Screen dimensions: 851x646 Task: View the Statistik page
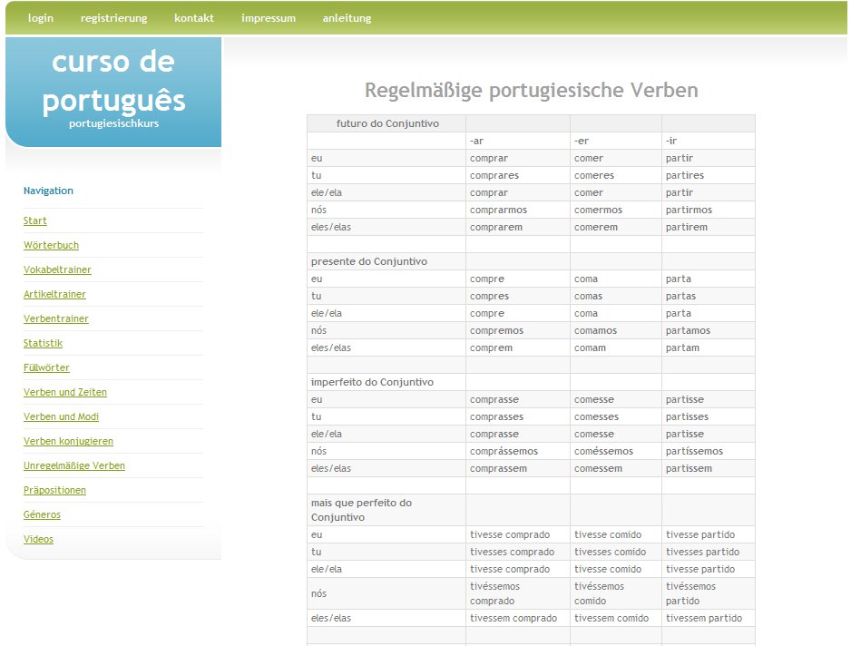43,344
